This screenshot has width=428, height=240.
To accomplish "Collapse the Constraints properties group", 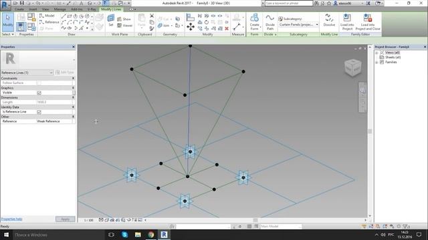I will coord(73,79).
